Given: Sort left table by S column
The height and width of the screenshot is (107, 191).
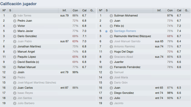Looking at the screenshot, I should click(10, 11).
